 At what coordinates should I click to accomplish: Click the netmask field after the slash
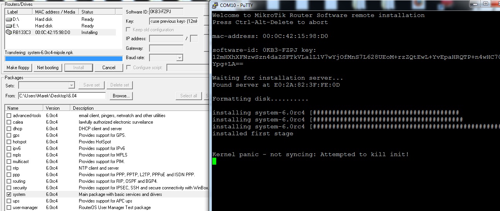tap(194, 39)
